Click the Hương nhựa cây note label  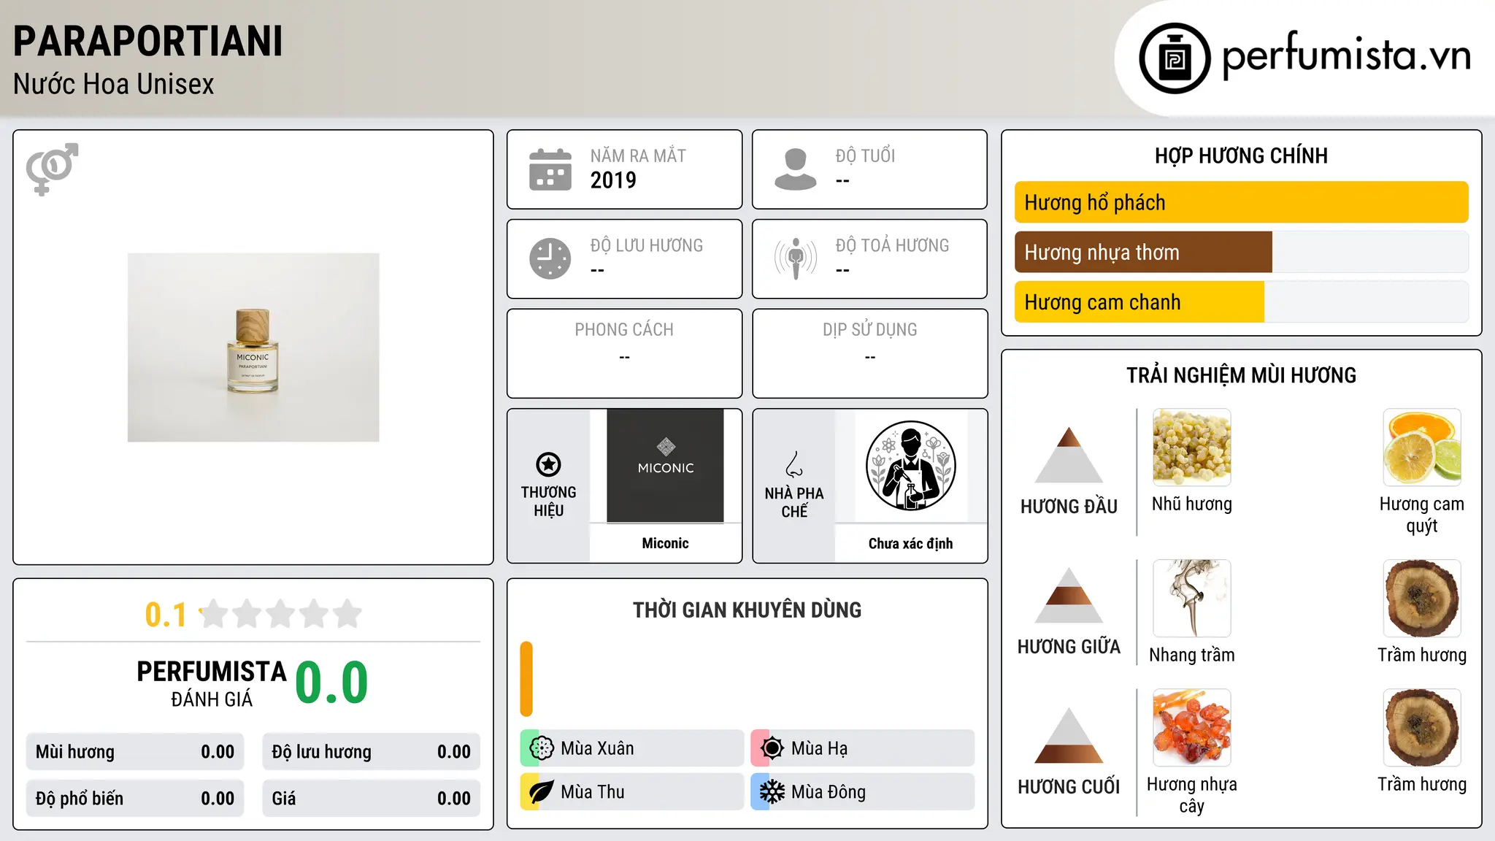(1192, 795)
